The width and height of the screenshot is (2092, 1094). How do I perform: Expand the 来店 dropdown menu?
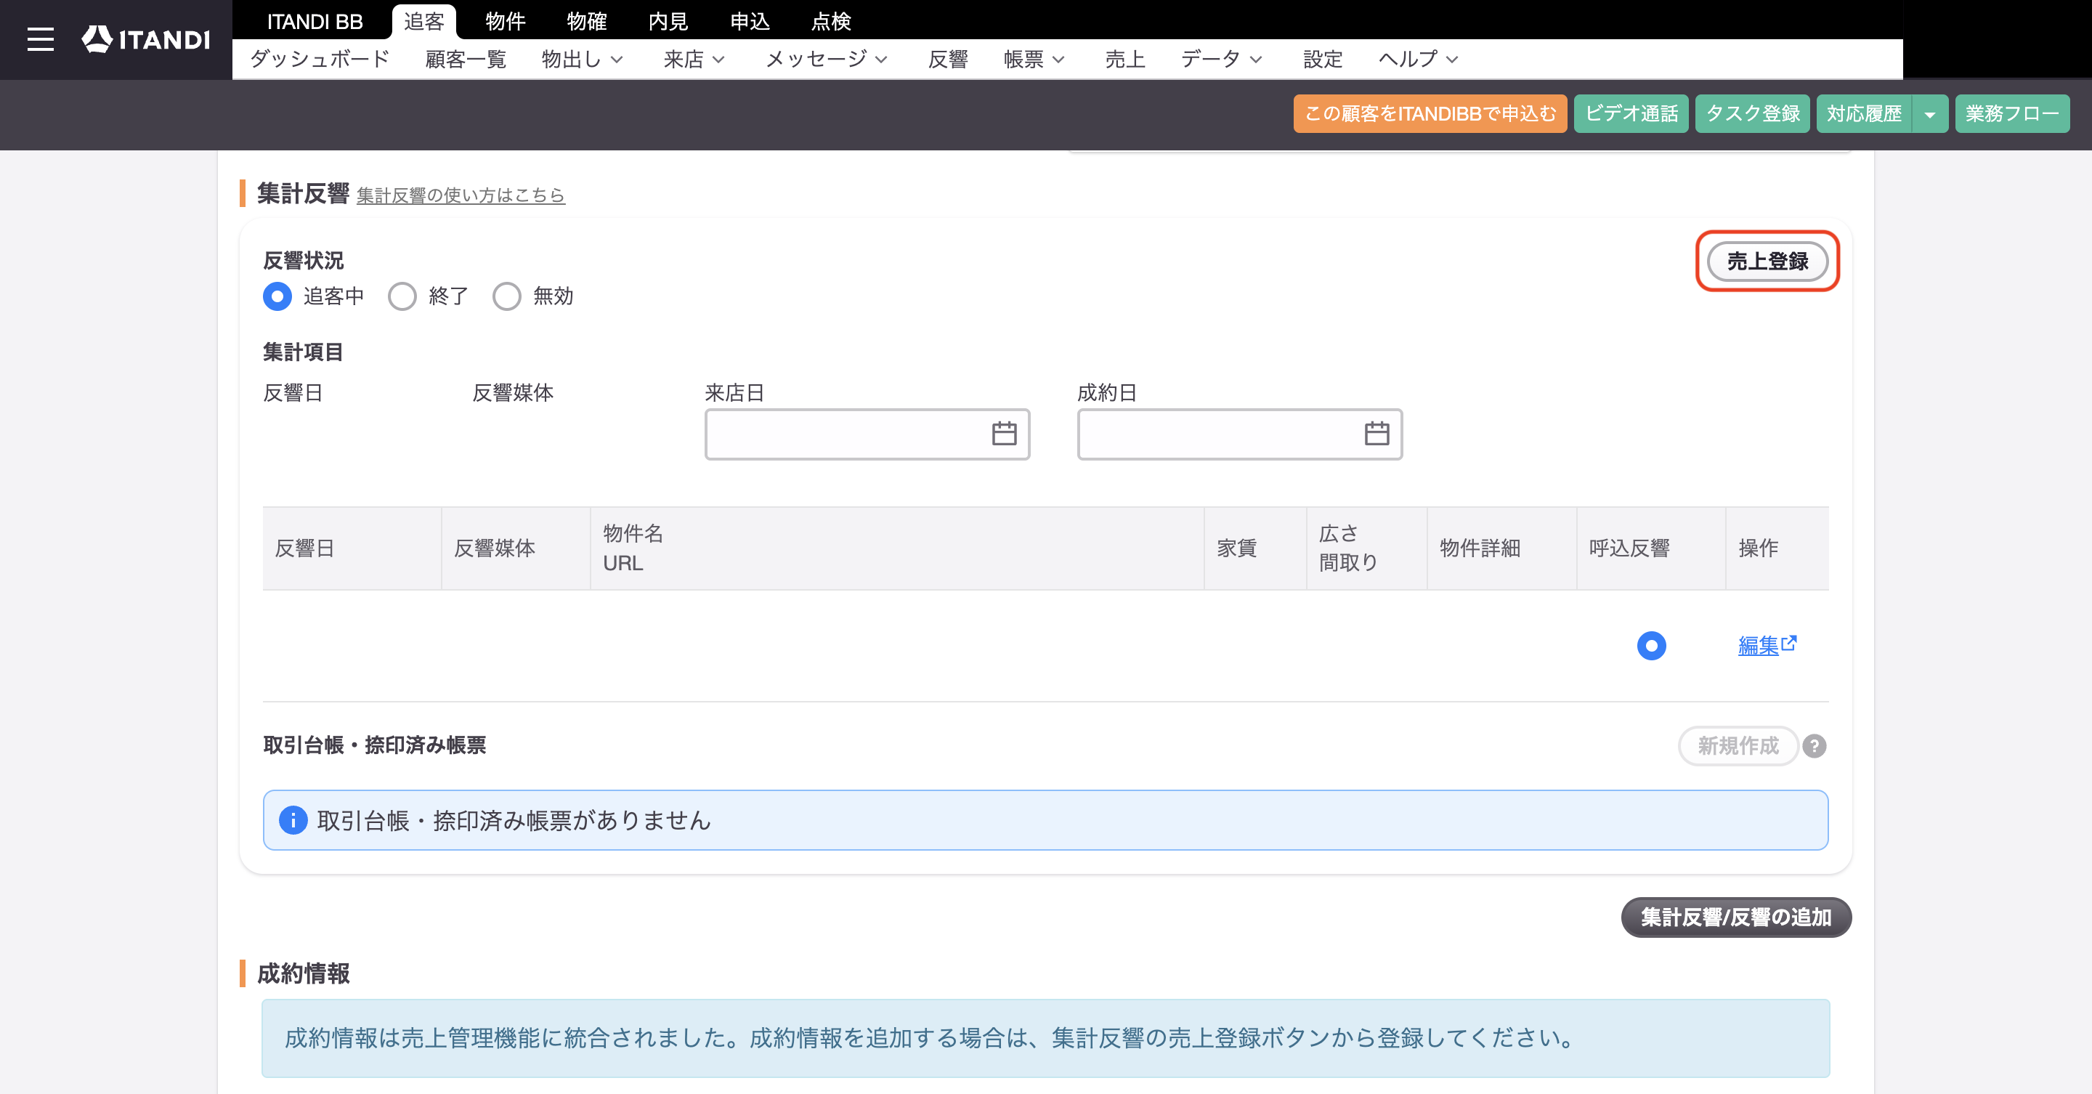click(x=694, y=60)
